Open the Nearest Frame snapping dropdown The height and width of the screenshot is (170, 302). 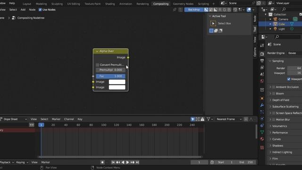229,119
